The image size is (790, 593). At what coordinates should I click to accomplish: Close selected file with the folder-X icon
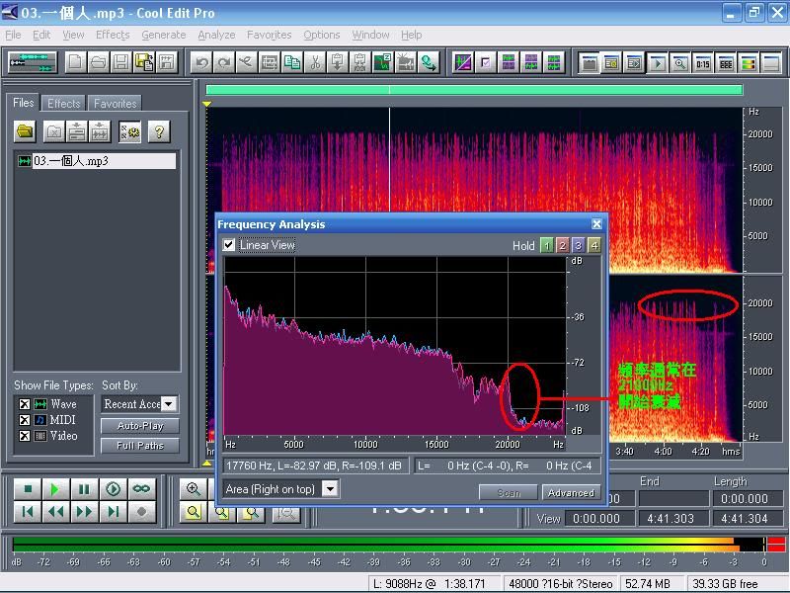point(54,132)
